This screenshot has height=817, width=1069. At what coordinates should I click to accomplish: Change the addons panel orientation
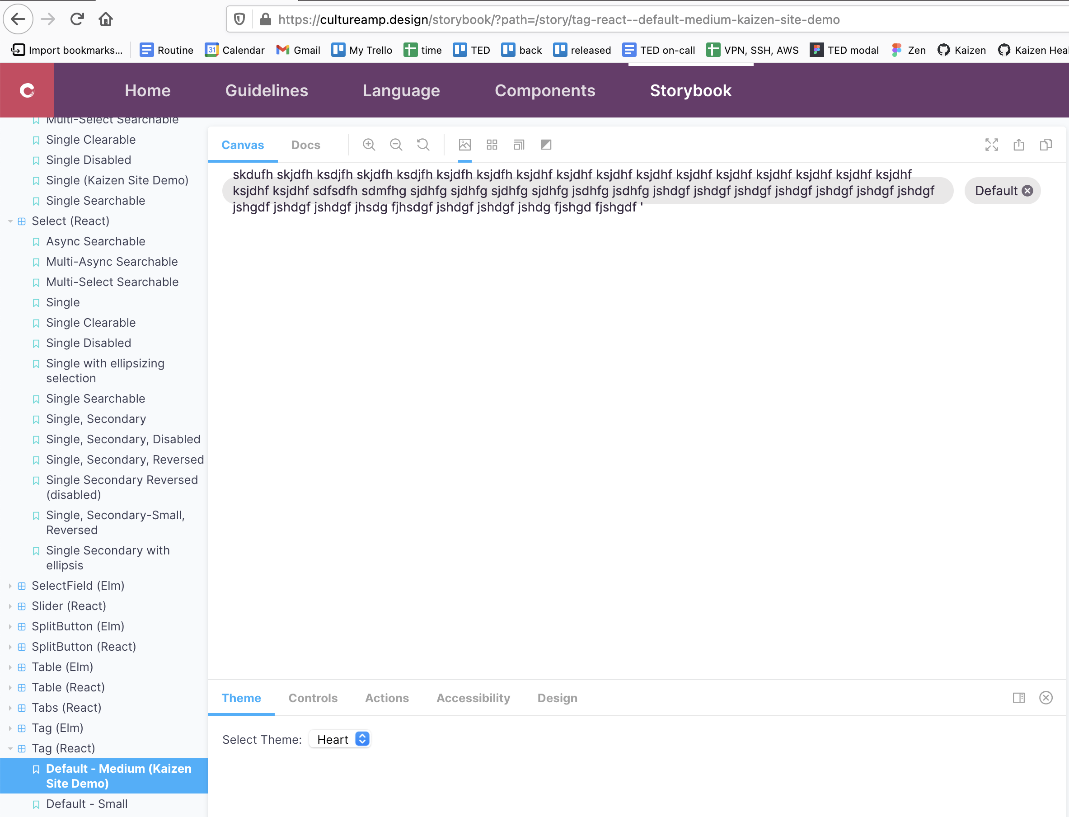[x=1019, y=698]
